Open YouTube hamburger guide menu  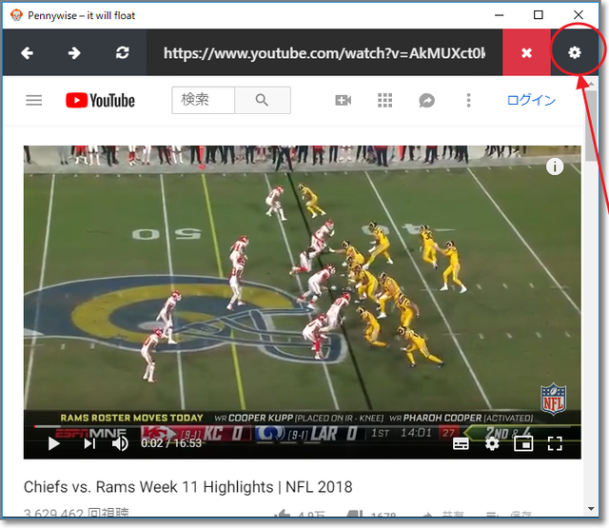click(x=34, y=100)
